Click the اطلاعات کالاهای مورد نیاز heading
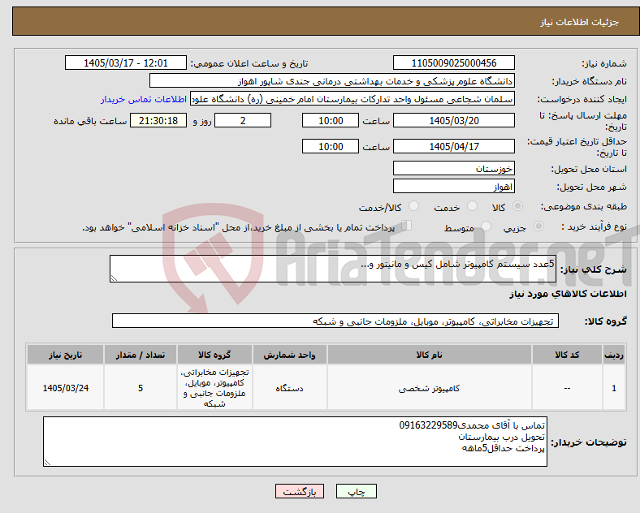This screenshot has width=640, height=513. tap(568, 294)
